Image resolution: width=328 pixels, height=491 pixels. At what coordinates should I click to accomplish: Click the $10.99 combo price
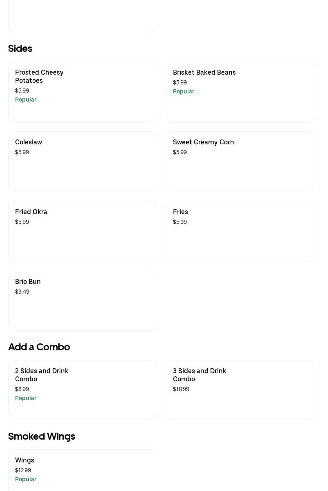(x=181, y=389)
